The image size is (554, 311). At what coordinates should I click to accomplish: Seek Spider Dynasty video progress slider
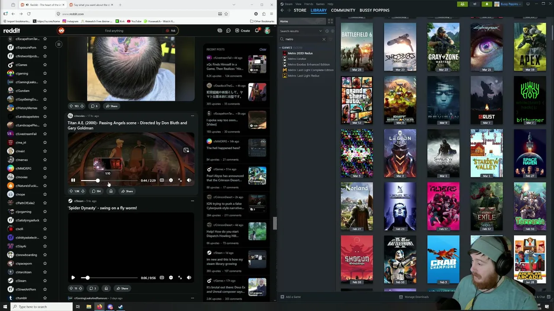(109, 278)
